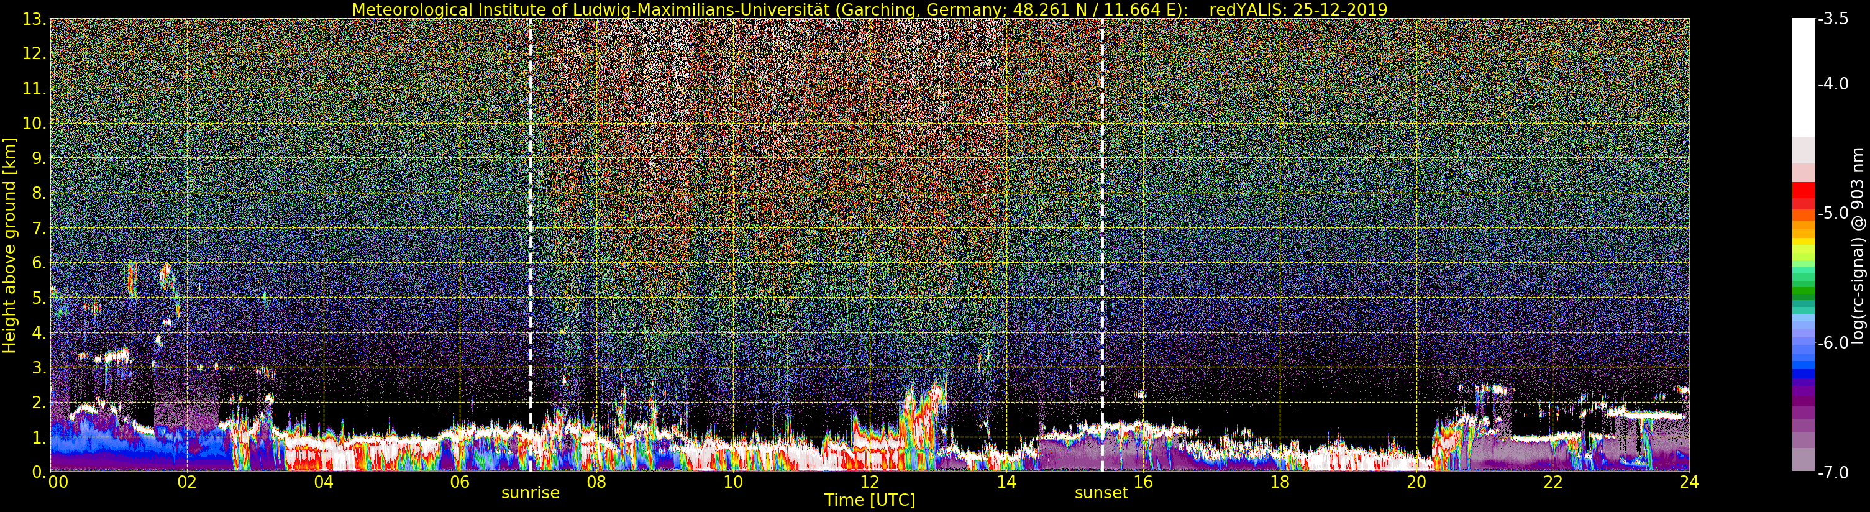Click the '08' time axis tick label
1870x512 pixels.
click(596, 482)
